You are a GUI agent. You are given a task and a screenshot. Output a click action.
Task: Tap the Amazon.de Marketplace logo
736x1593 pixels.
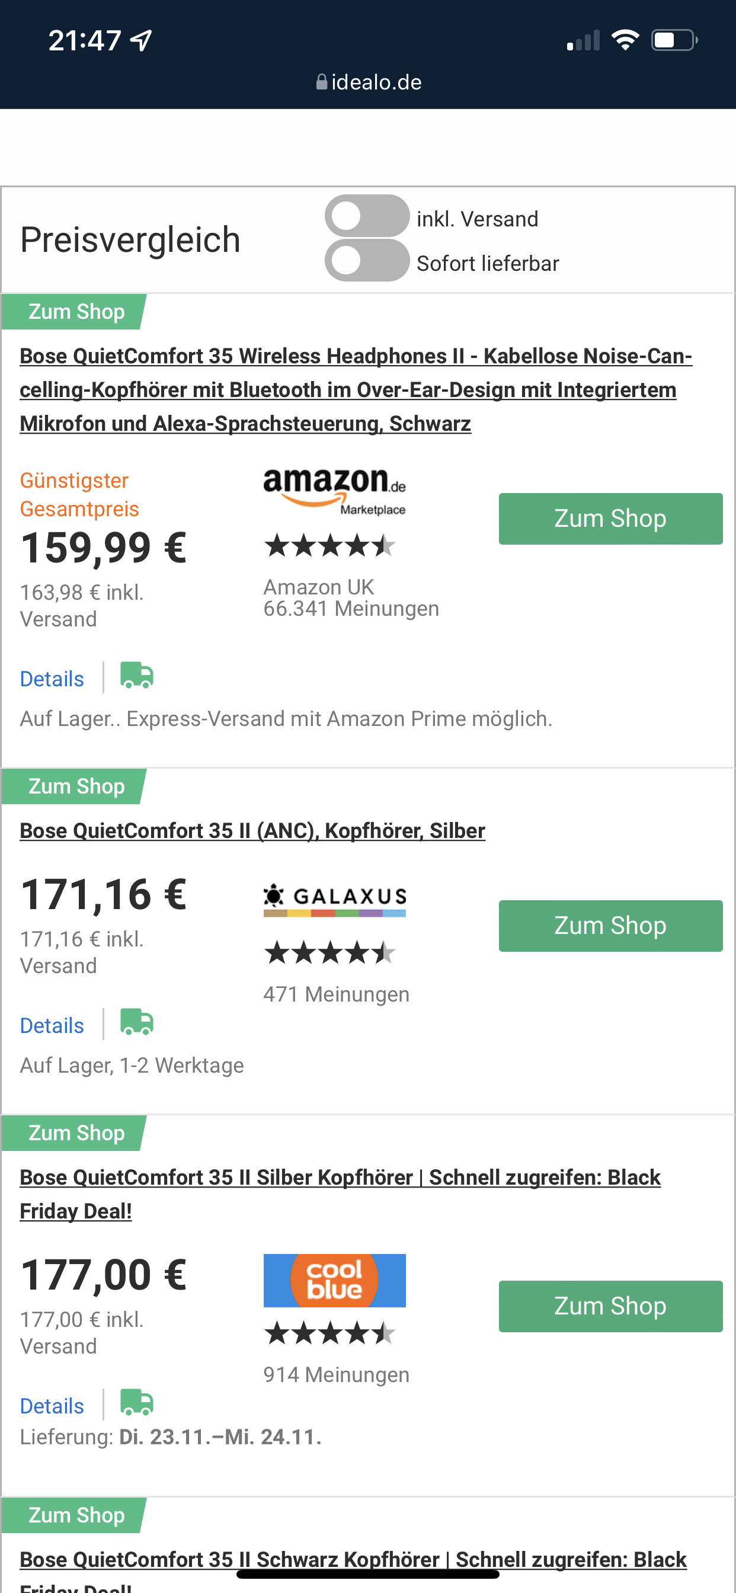point(335,492)
